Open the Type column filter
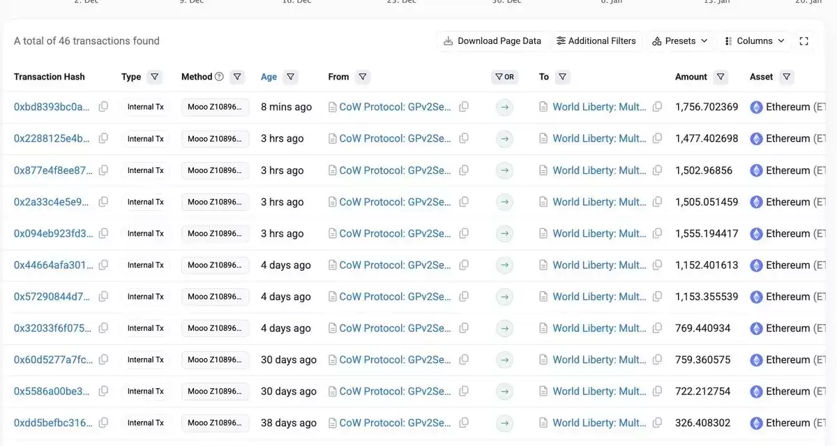Image resolution: width=837 pixels, height=446 pixels. point(155,77)
